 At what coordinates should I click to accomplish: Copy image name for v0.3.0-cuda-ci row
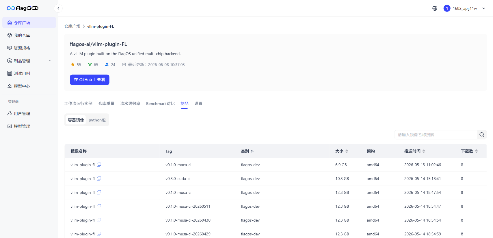99,179
